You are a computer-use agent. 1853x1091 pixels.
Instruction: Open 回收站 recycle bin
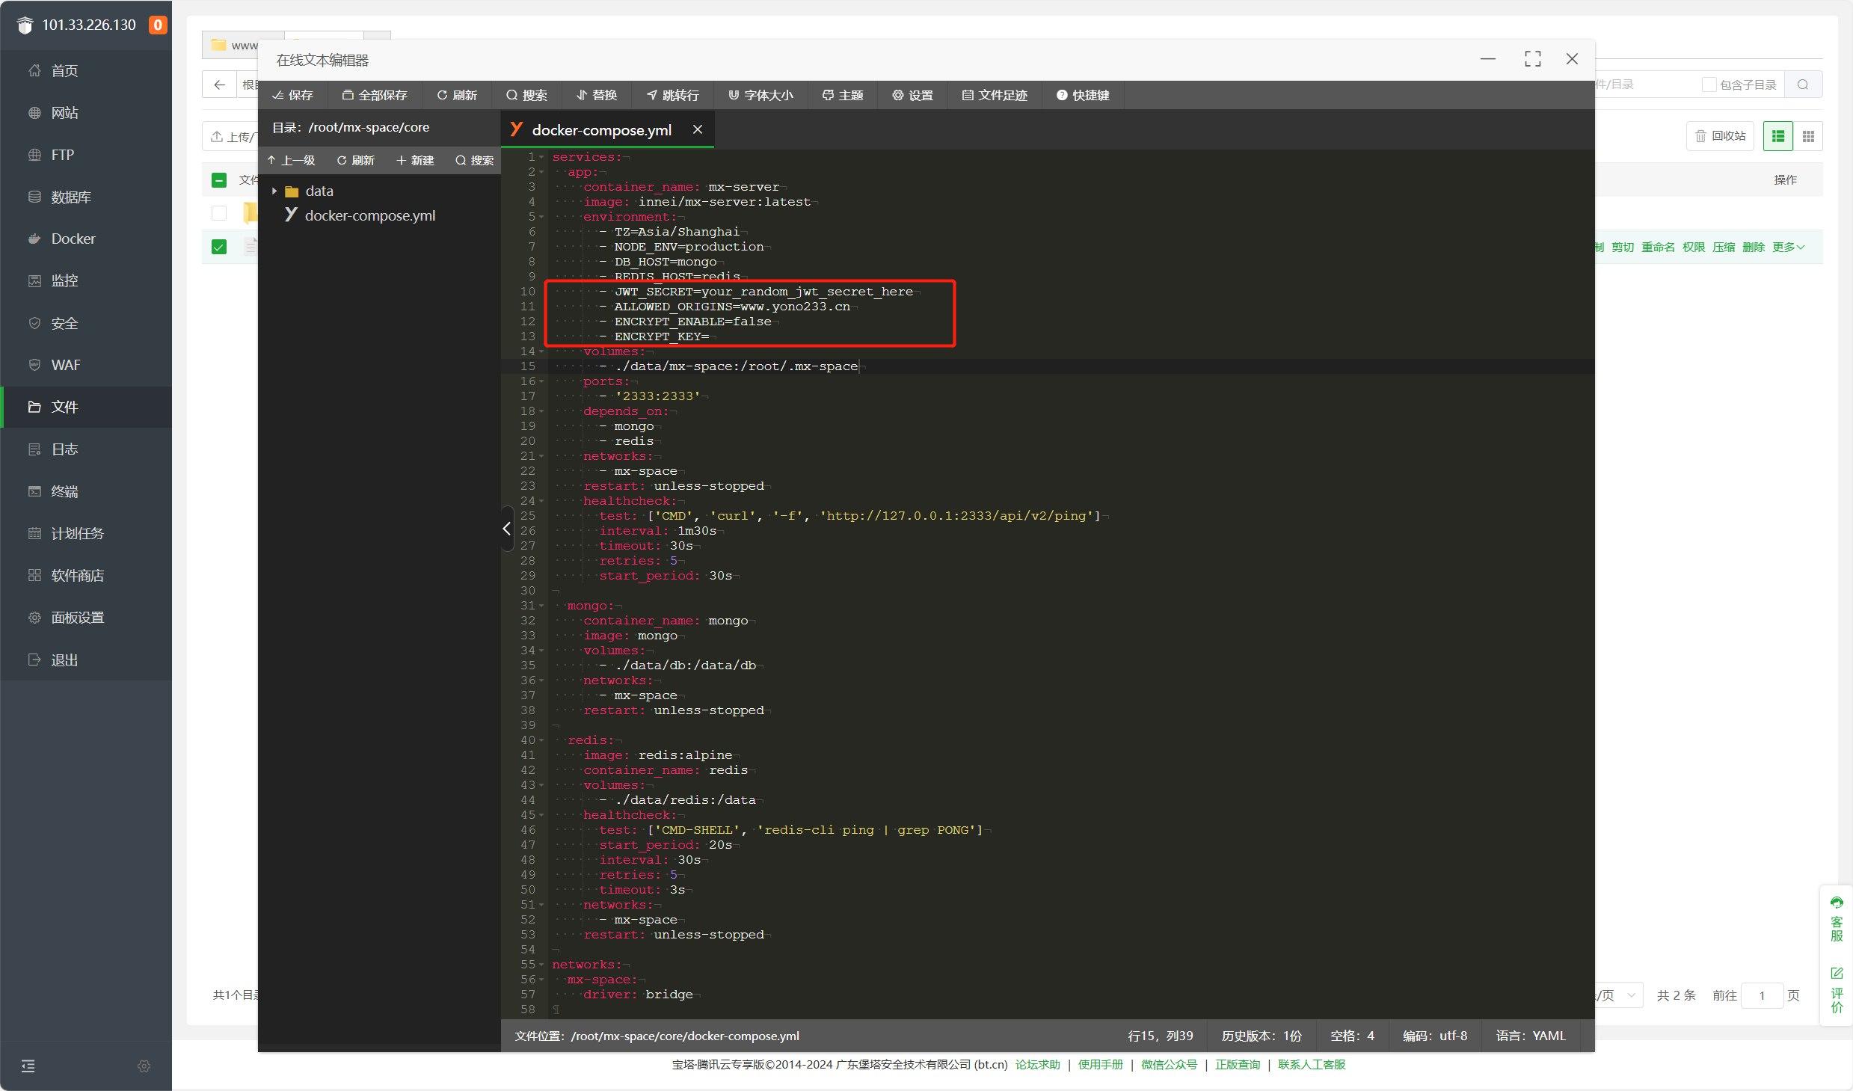pos(1720,136)
